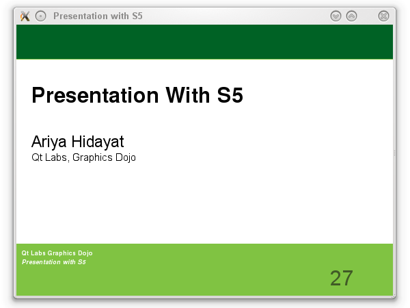Toggle the on-all-desktops pin button
This screenshot has width=410, height=308.
point(40,16)
